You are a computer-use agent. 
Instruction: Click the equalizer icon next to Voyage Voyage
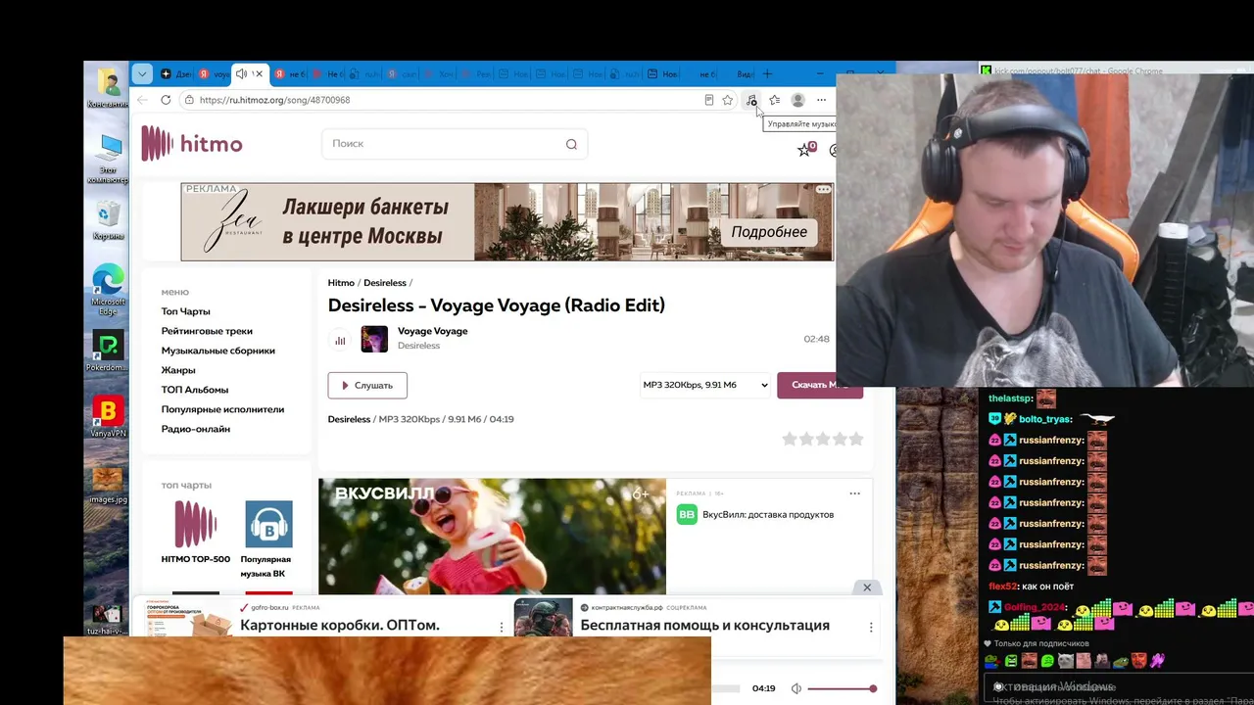(340, 340)
